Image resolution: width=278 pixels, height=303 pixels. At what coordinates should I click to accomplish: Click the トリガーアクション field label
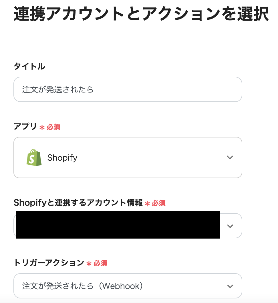click(49, 263)
